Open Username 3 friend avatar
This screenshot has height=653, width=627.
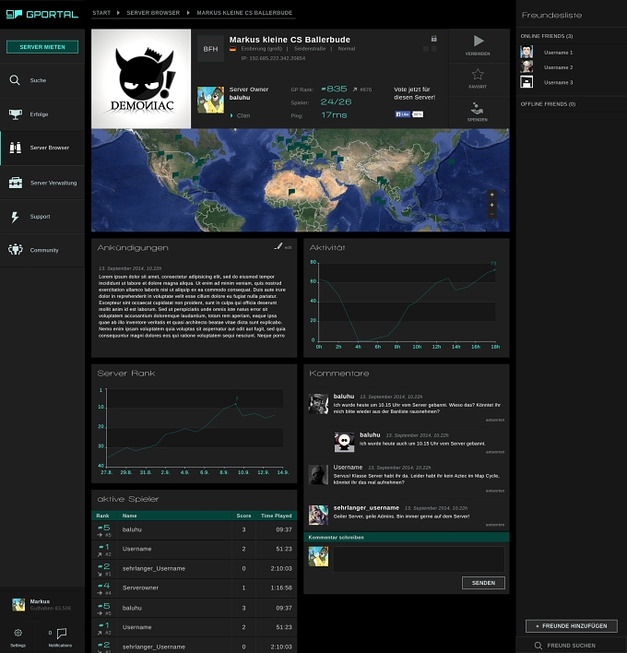click(x=526, y=81)
